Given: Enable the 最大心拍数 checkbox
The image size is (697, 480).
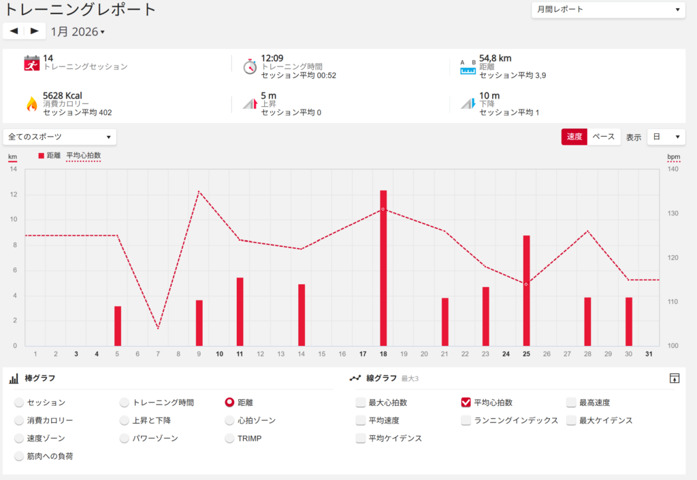Looking at the screenshot, I should pyautogui.click(x=361, y=402).
